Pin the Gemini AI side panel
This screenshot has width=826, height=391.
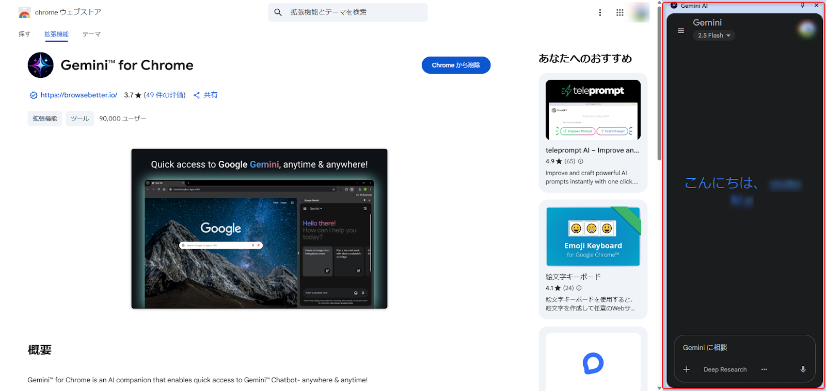pyautogui.click(x=803, y=6)
